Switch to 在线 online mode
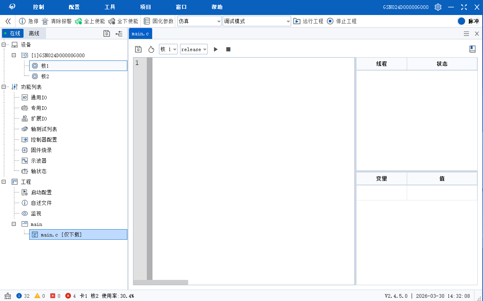Screen dimensions: 483x301 pyautogui.click(x=13, y=33)
